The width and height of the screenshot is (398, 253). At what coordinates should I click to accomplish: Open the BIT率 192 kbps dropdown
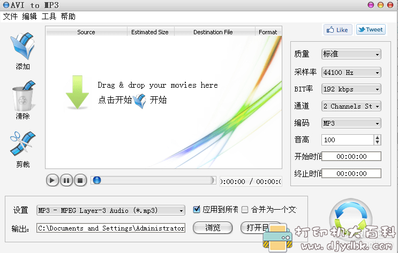351,89
